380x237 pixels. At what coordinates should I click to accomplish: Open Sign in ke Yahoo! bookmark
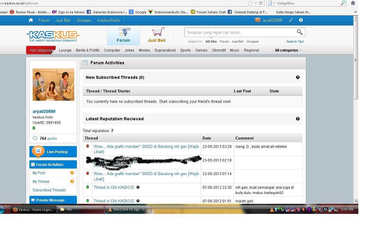coord(68,12)
